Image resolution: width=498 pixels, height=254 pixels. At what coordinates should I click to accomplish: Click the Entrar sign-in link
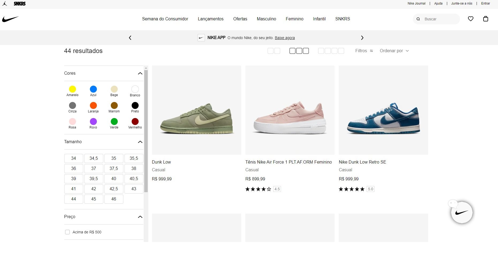coord(485,3)
